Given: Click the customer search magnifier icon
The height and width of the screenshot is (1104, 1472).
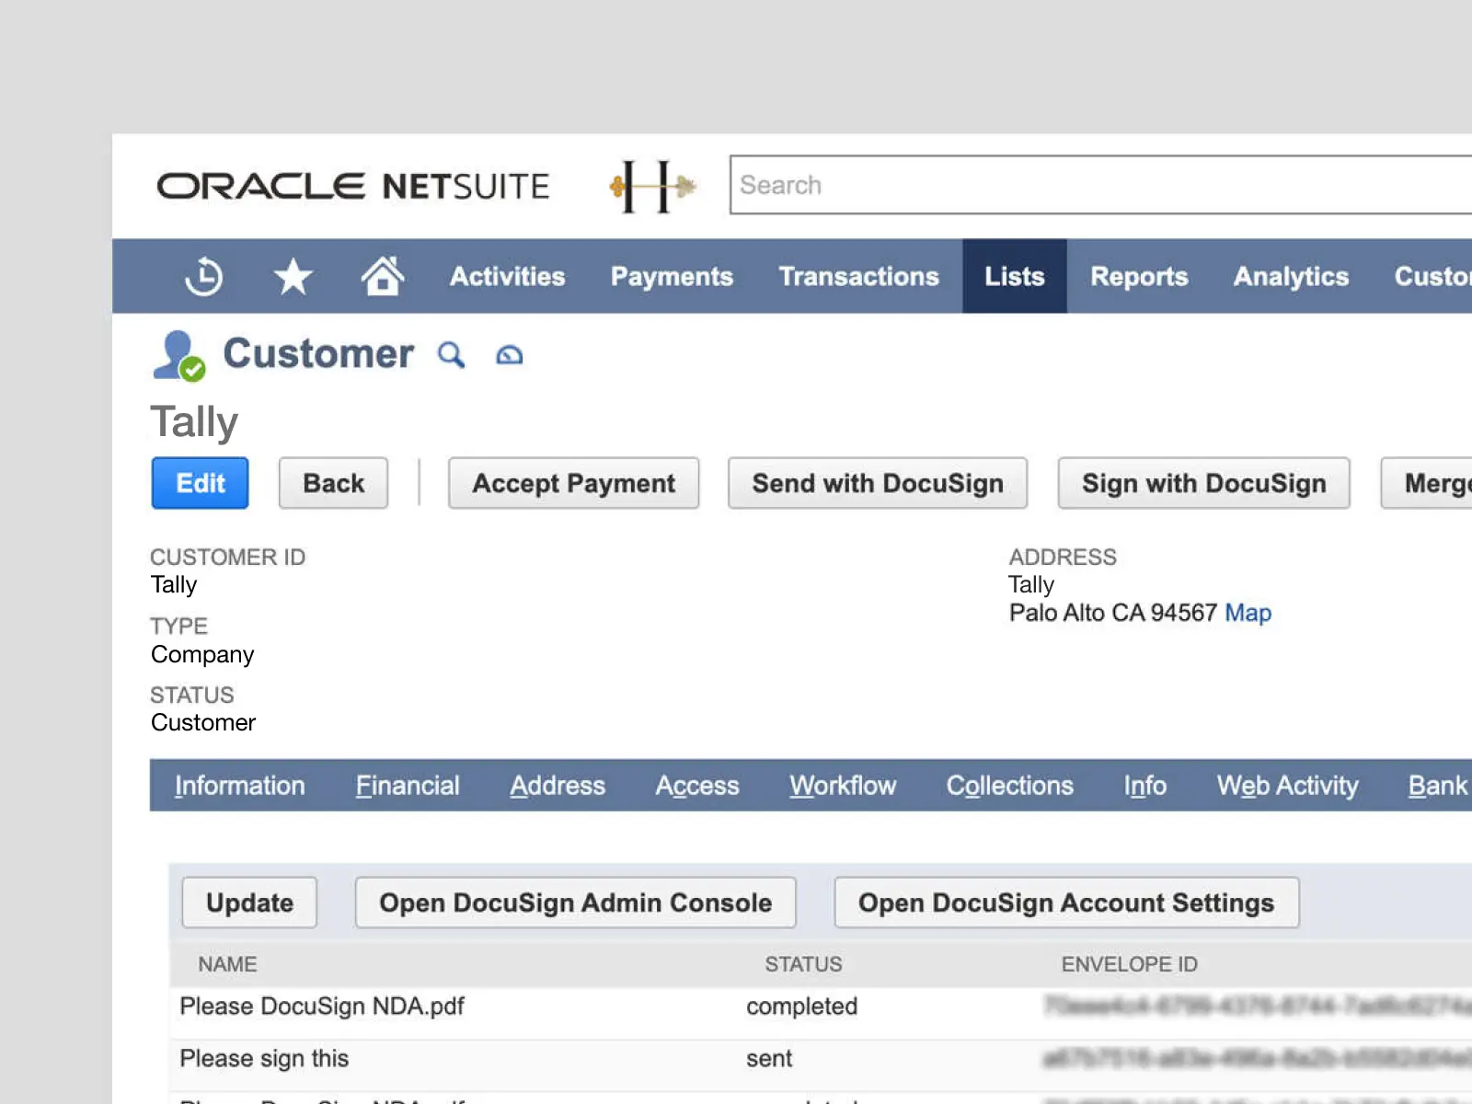Looking at the screenshot, I should pyautogui.click(x=451, y=354).
